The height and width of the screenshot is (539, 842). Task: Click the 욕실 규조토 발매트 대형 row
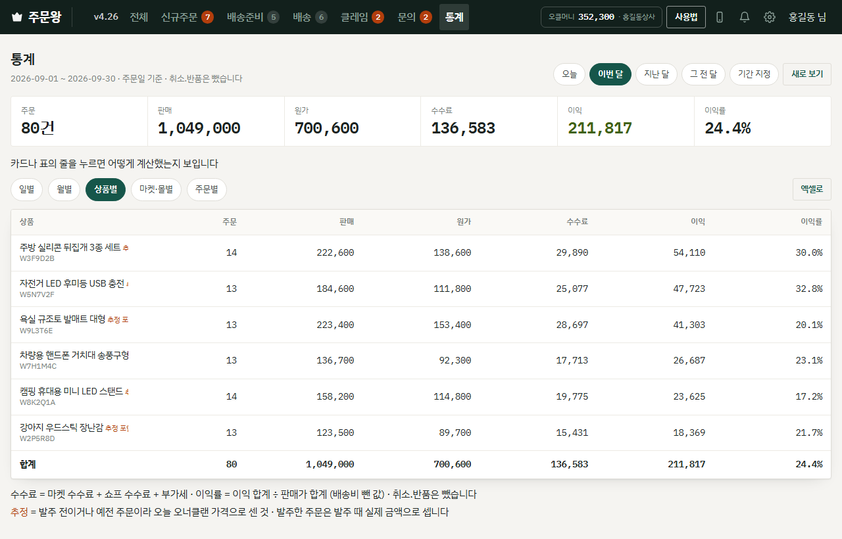click(x=421, y=325)
